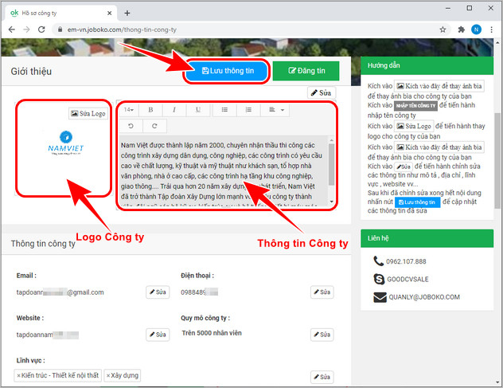Open the paragraph alignment dropdown
The height and width of the screenshot is (388, 503).
tap(275, 109)
